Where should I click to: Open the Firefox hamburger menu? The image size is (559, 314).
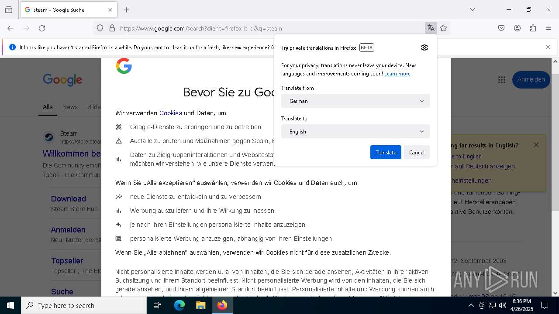point(549,28)
